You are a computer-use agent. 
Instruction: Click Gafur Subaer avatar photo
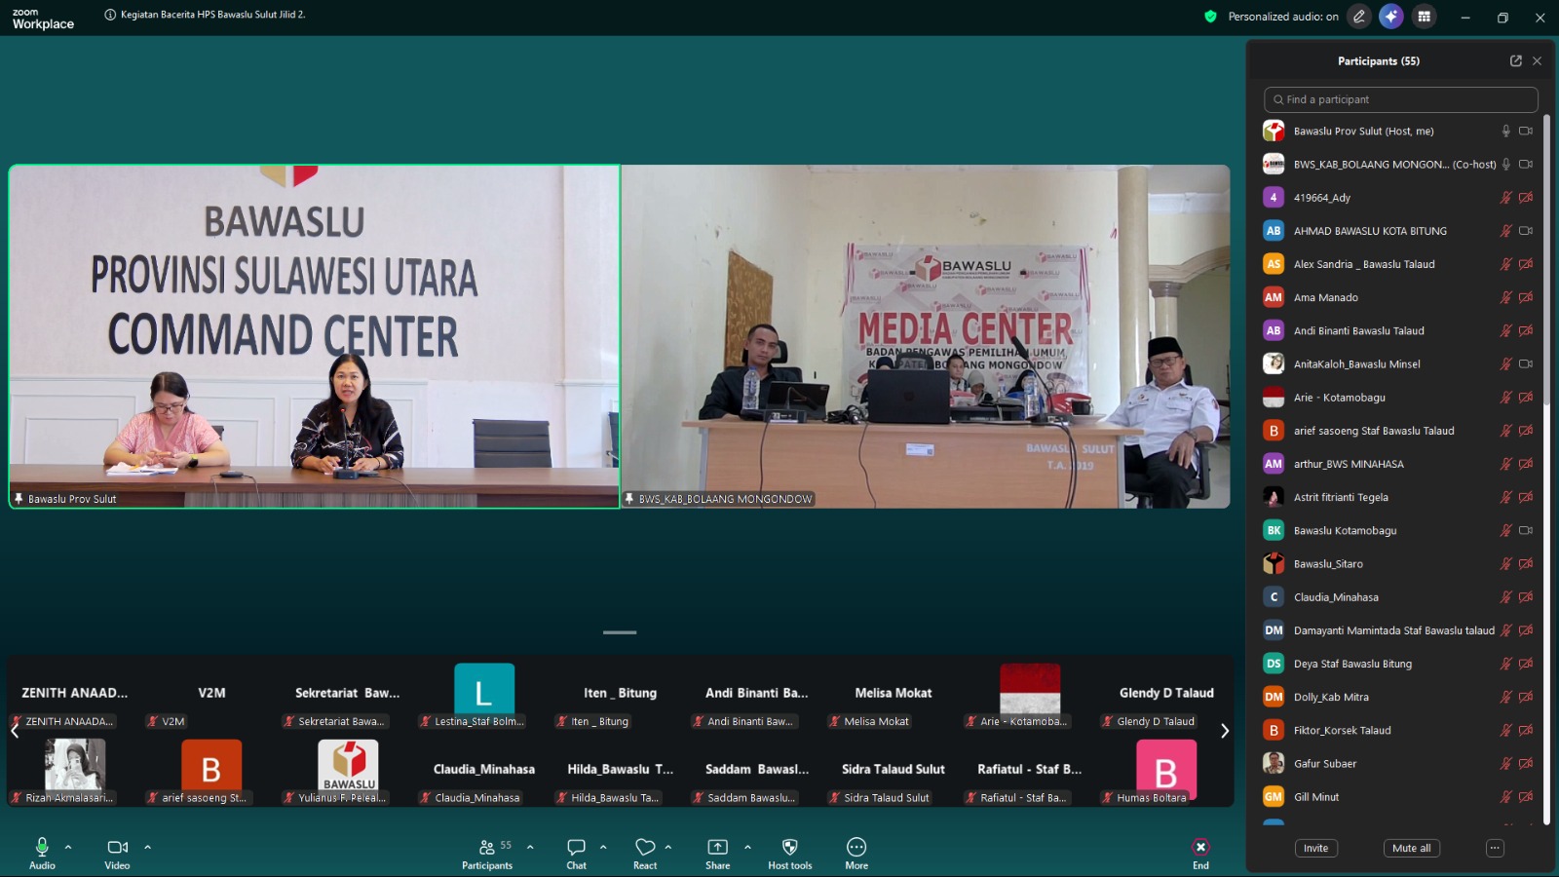(1274, 763)
